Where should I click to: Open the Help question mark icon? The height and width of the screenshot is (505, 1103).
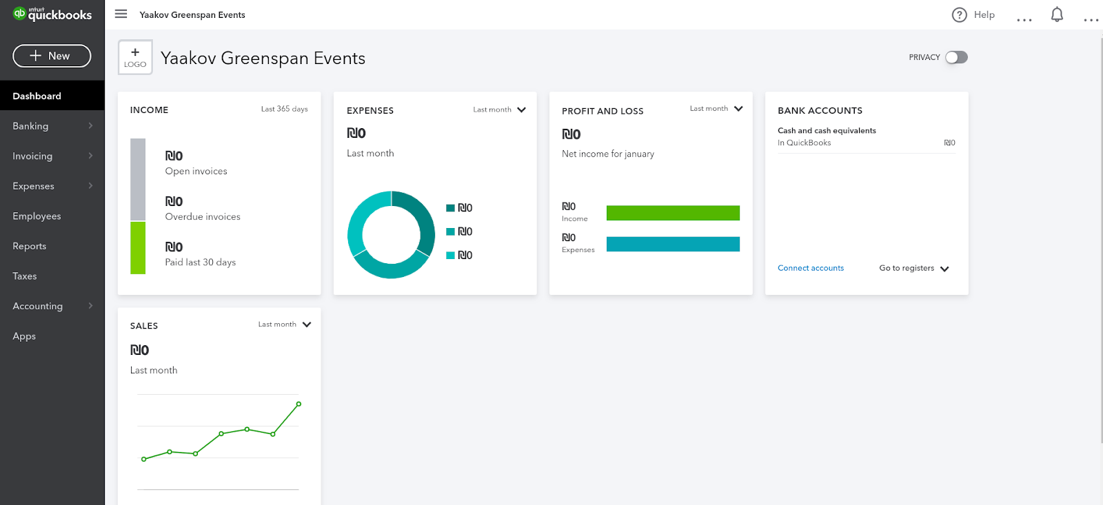point(959,14)
